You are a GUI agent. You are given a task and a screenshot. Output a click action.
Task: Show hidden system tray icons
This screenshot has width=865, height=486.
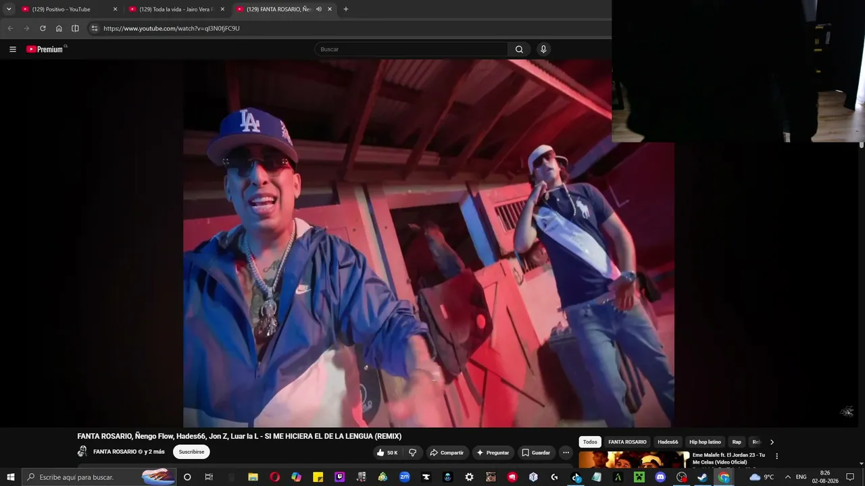[x=787, y=477]
